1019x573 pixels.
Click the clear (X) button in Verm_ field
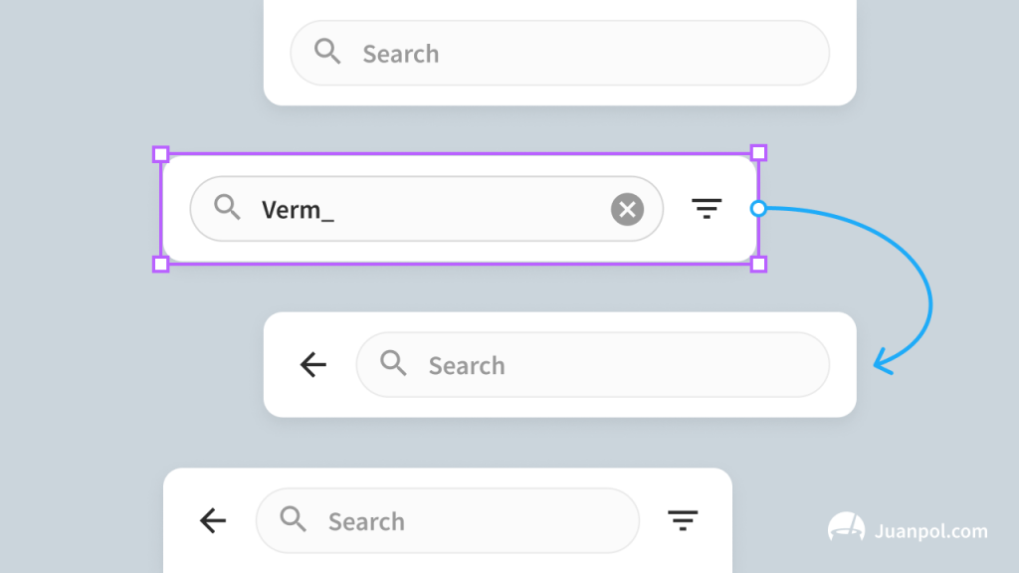tap(627, 209)
